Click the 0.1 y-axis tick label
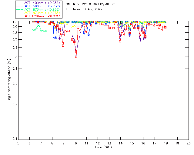 click(15, 139)
